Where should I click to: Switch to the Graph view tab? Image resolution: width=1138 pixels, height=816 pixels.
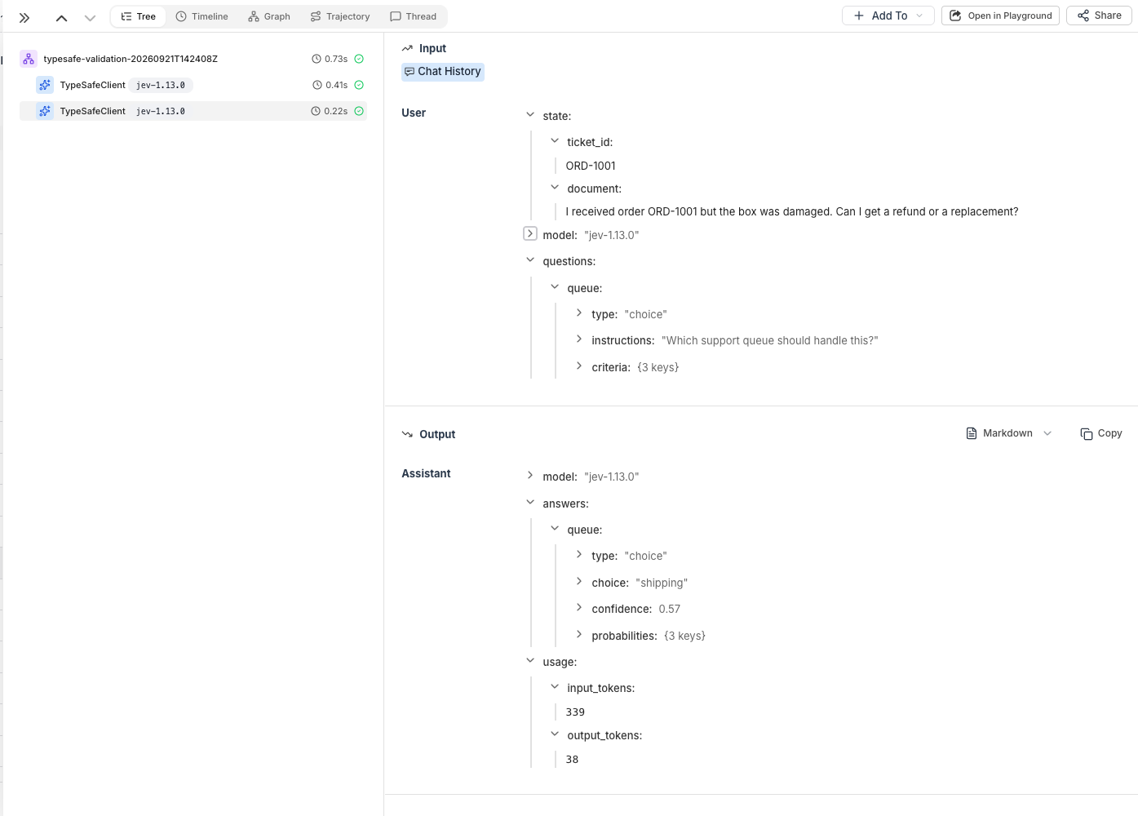pos(269,16)
